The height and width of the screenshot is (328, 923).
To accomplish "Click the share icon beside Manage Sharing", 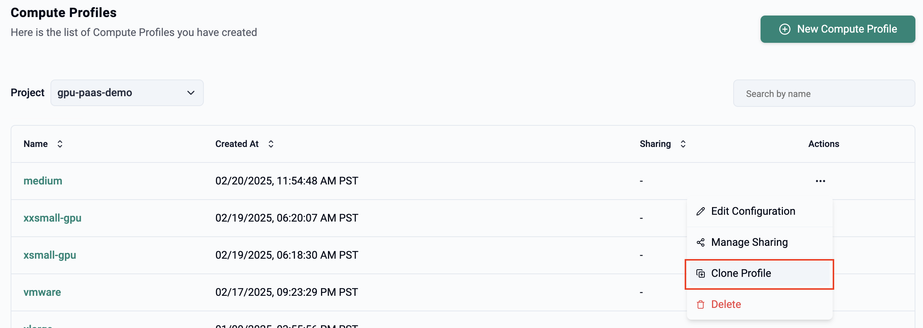I will (701, 242).
